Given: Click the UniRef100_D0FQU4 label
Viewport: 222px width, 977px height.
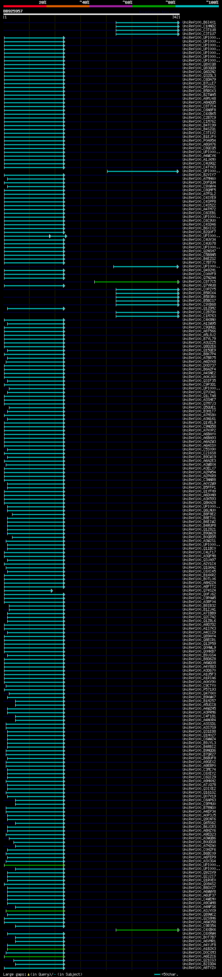Looking at the screenshot, I should point(199,182).
